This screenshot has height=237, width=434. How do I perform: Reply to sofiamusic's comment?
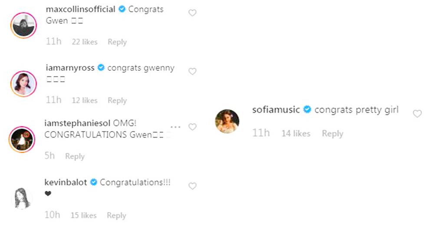332,134
